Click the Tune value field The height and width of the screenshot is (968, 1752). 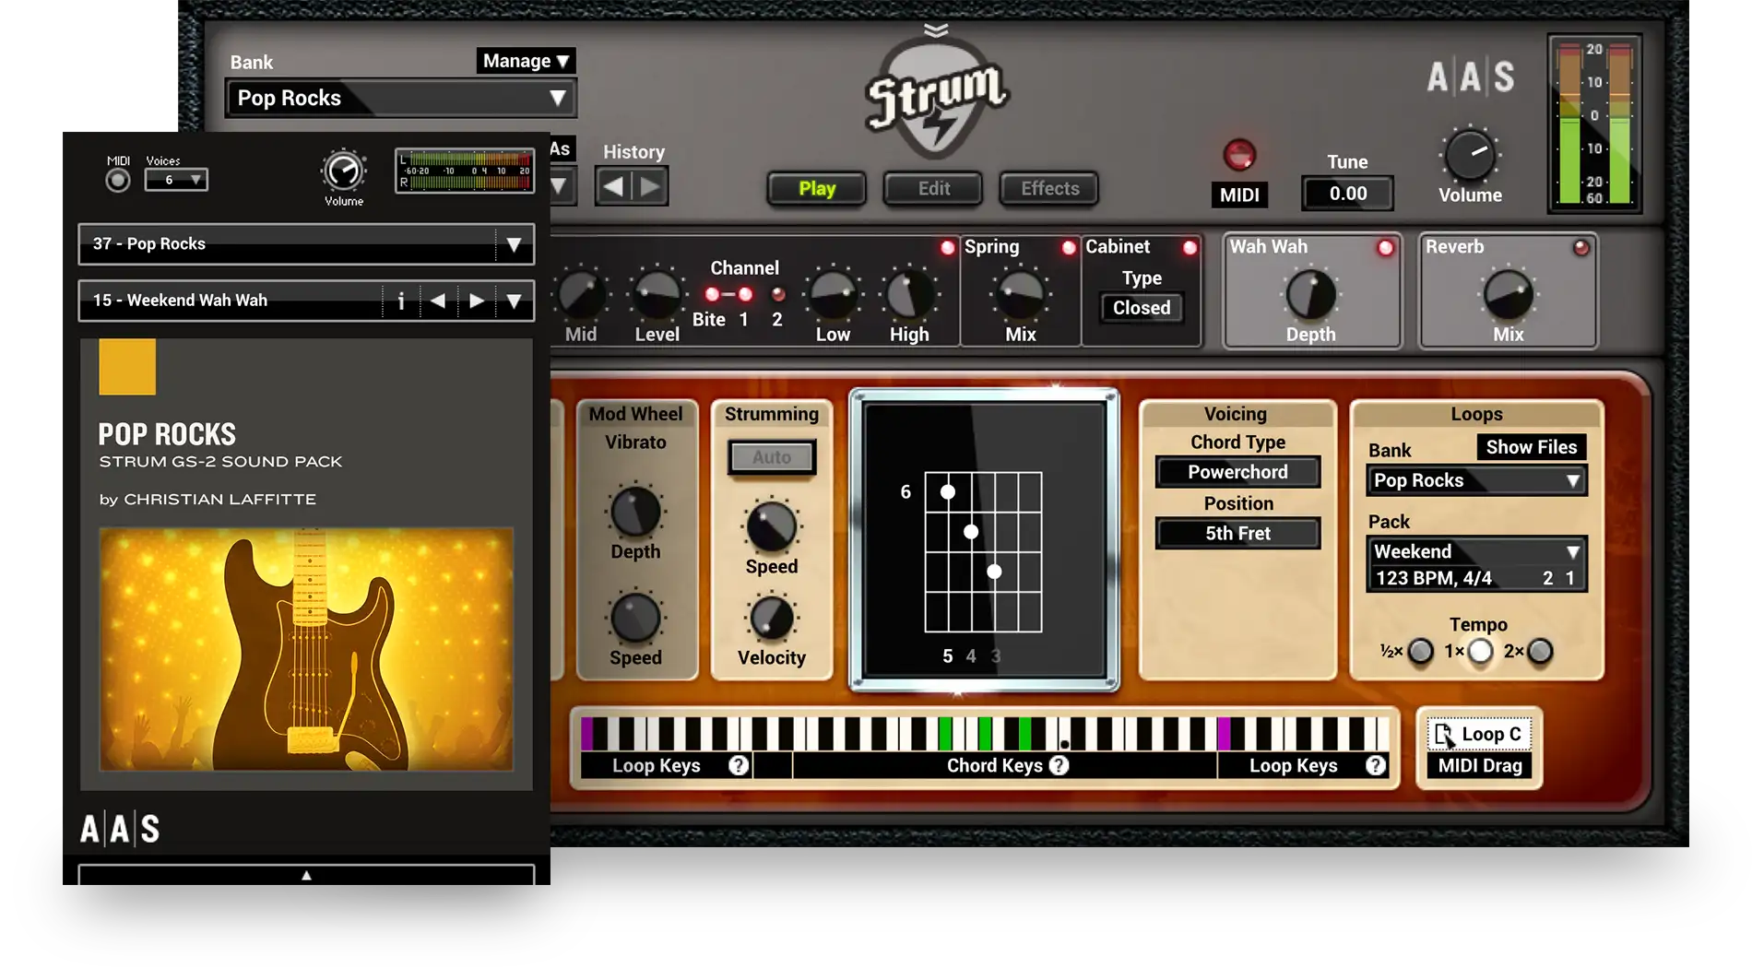(x=1347, y=194)
